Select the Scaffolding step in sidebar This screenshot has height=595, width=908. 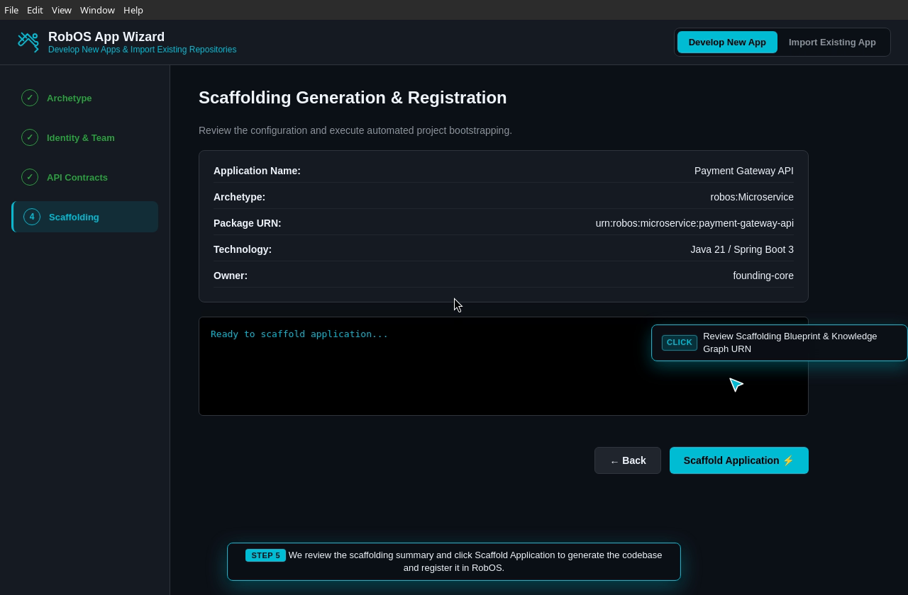tap(85, 217)
